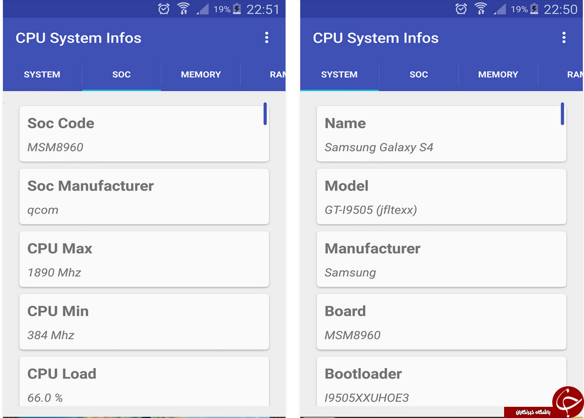Tap the CPU Load card
The width and height of the screenshot is (584, 418).
coord(144,382)
